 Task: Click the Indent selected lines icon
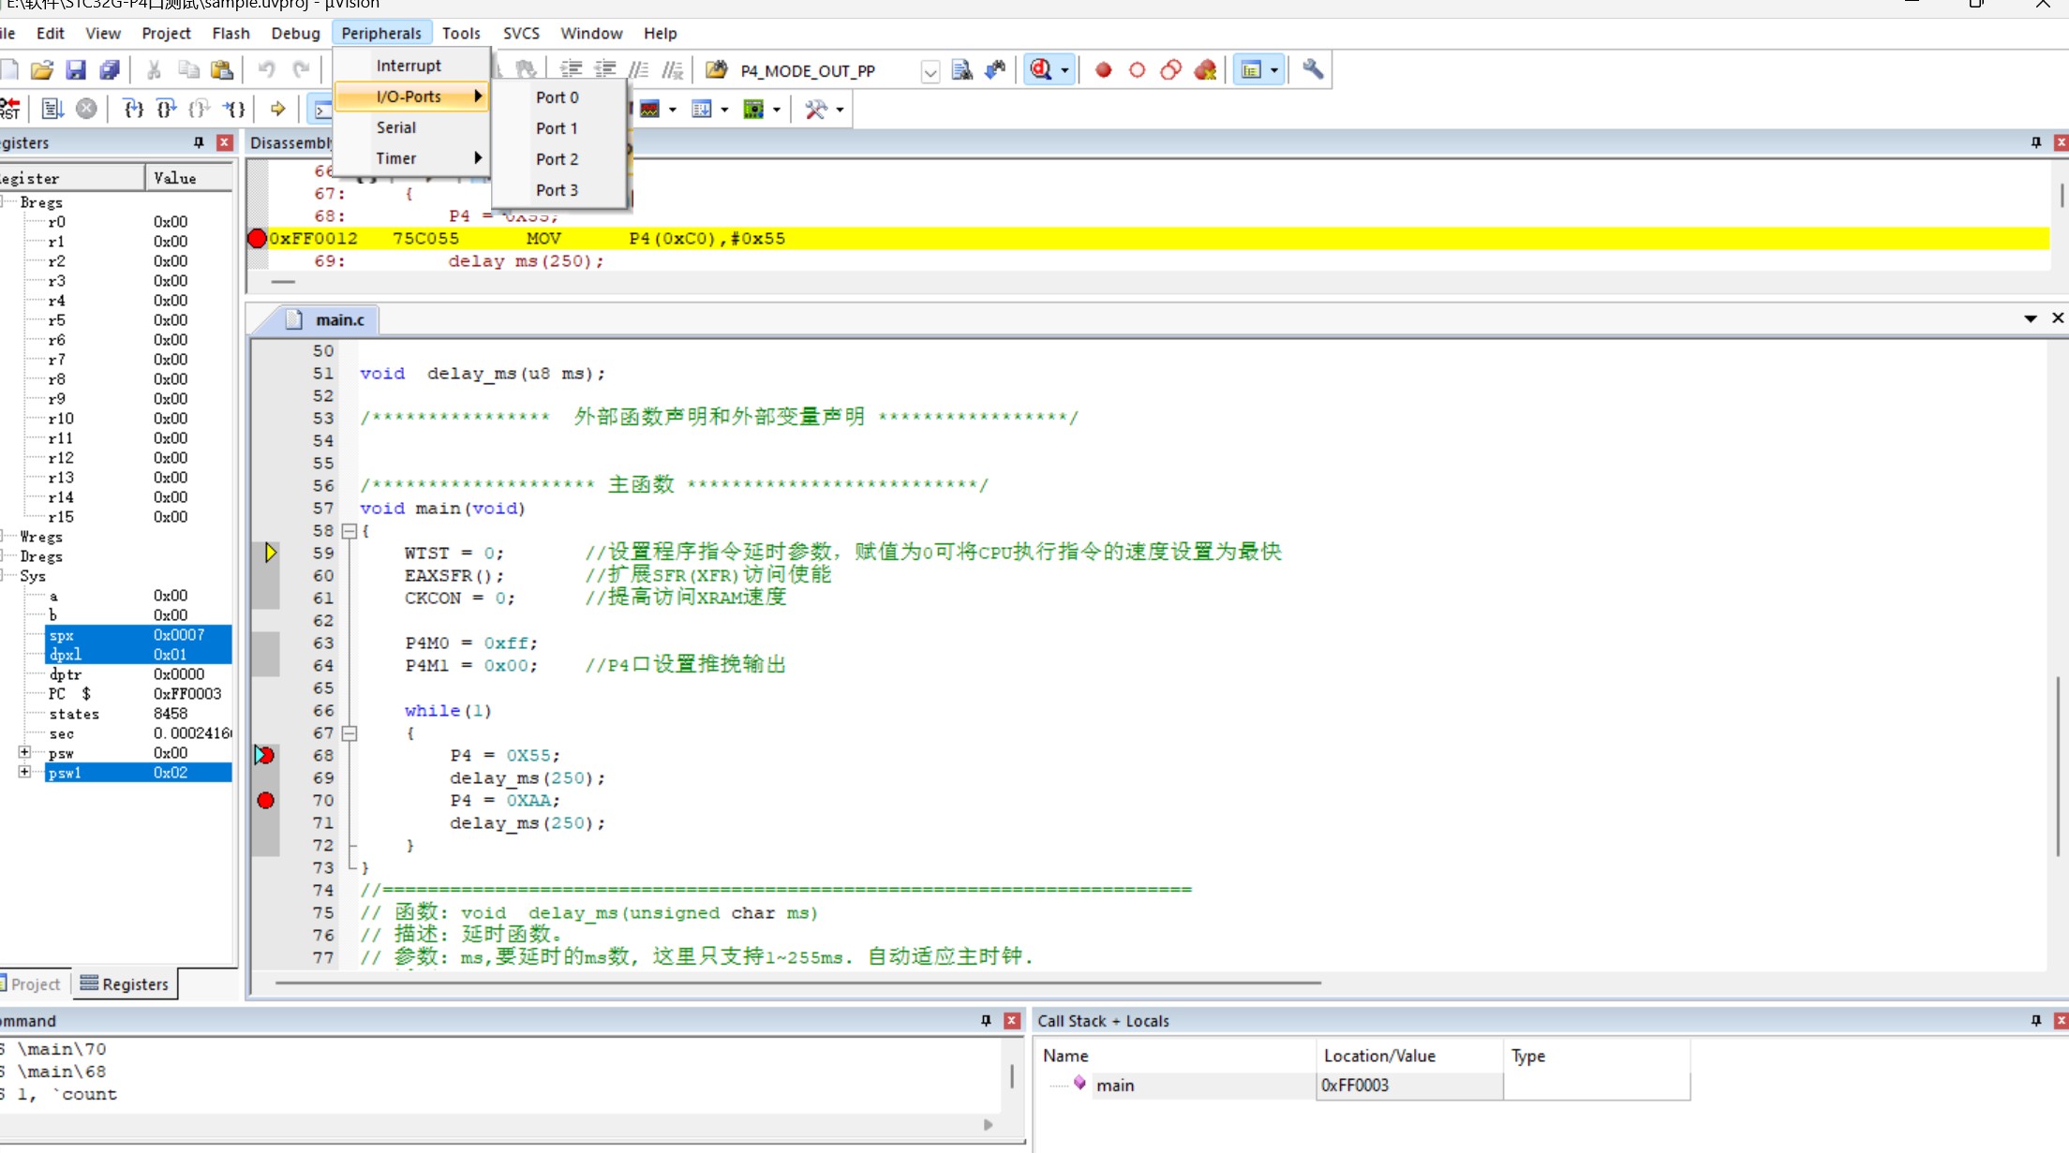point(571,70)
